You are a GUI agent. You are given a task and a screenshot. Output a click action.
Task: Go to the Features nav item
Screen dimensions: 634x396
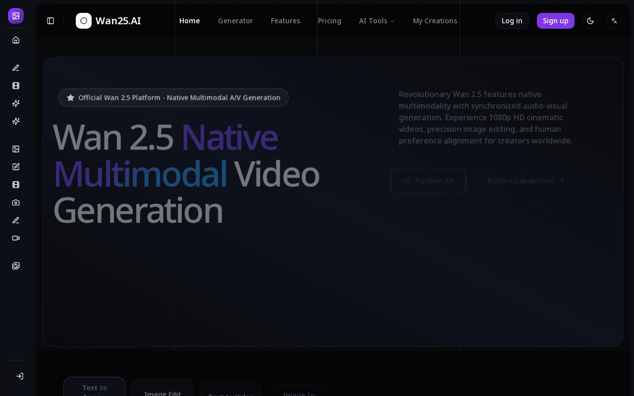[x=285, y=21]
